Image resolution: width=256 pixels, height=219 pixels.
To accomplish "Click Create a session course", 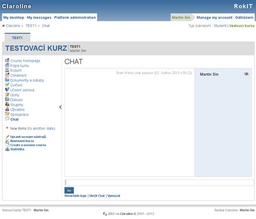I will [x=28, y=145].
